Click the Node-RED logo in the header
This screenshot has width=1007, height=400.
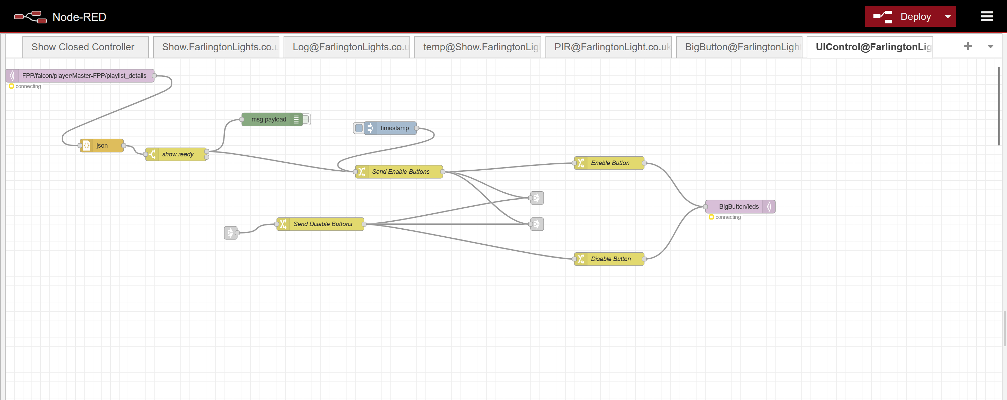(30, 16)
